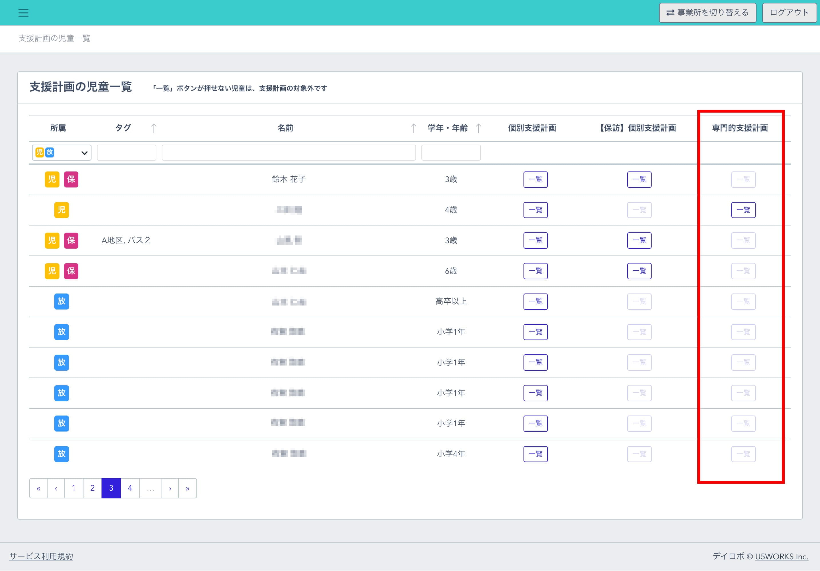Click the 高卒以上 grade cell
820x571 pixels.
click(451, 301)
